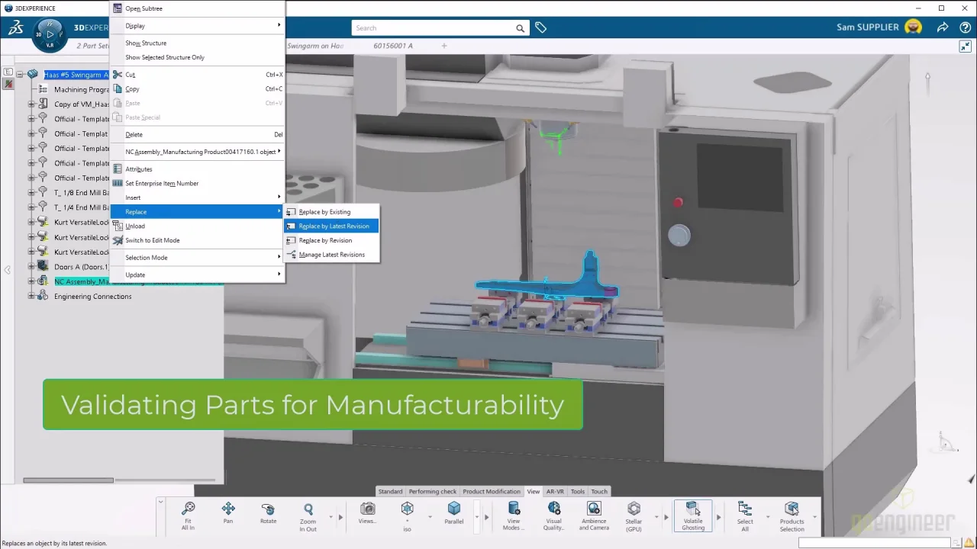
Task: Click in the top Search field
Action: (431, 28)
